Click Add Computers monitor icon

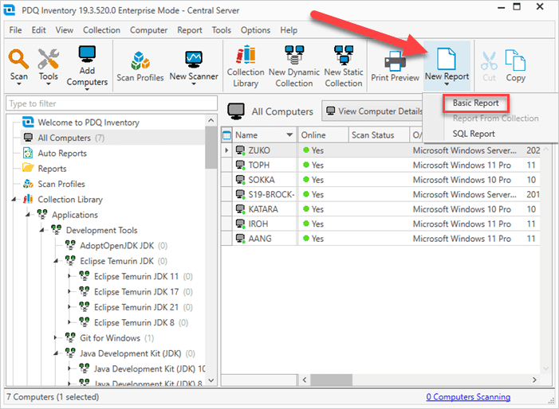pyautogui.click(x=87, y=54)
